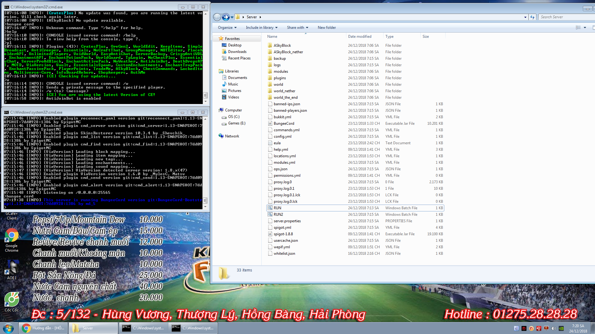595x334 pixels.
Task: Click the Windows Start button
Action: [x=8, y=328]
